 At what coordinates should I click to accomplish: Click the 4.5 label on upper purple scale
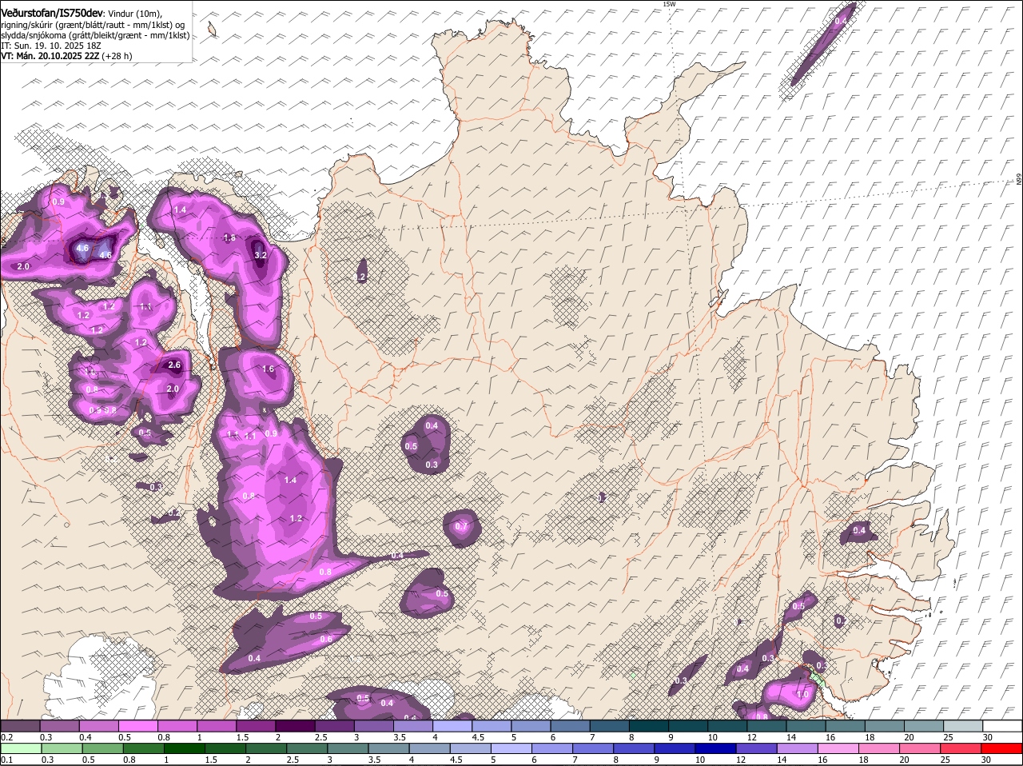click(x=478, y=737)
